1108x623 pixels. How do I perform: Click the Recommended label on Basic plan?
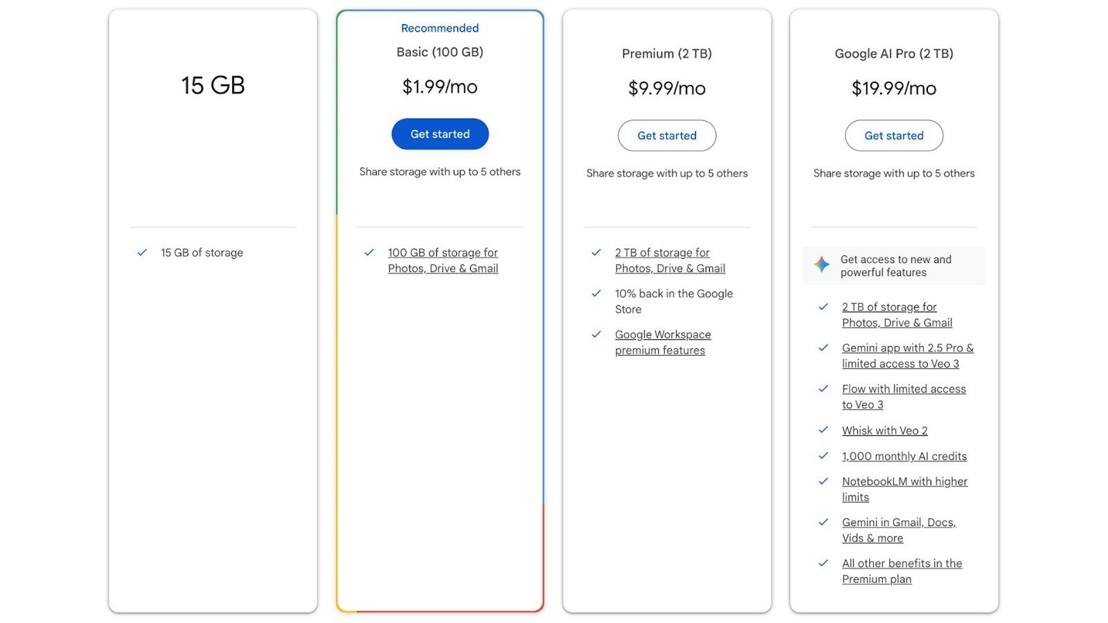pyautogui.click(x=440, y=28)
